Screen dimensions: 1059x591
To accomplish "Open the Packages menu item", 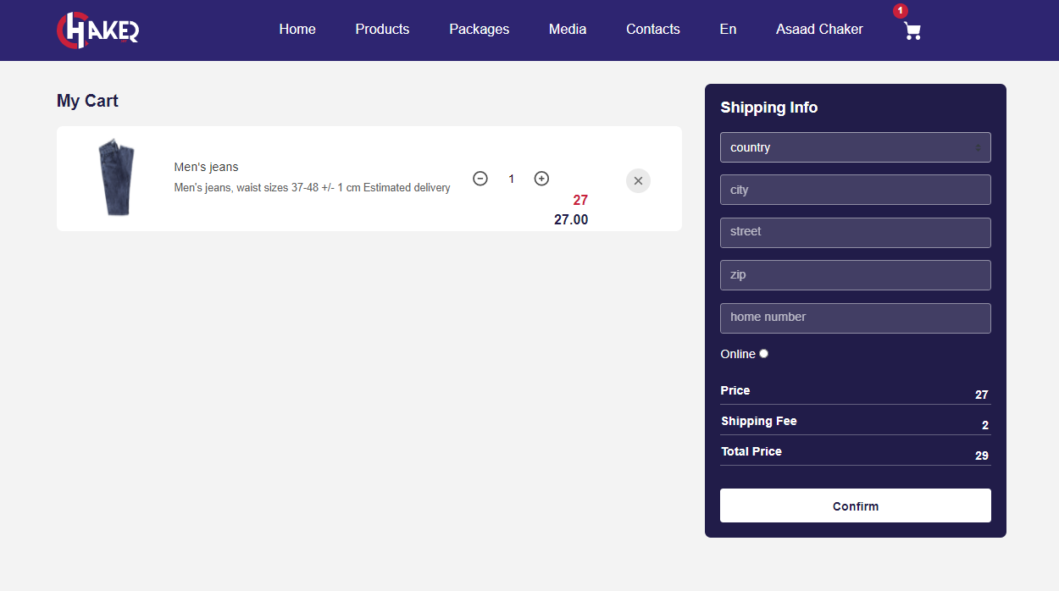I will click(479, 30).
